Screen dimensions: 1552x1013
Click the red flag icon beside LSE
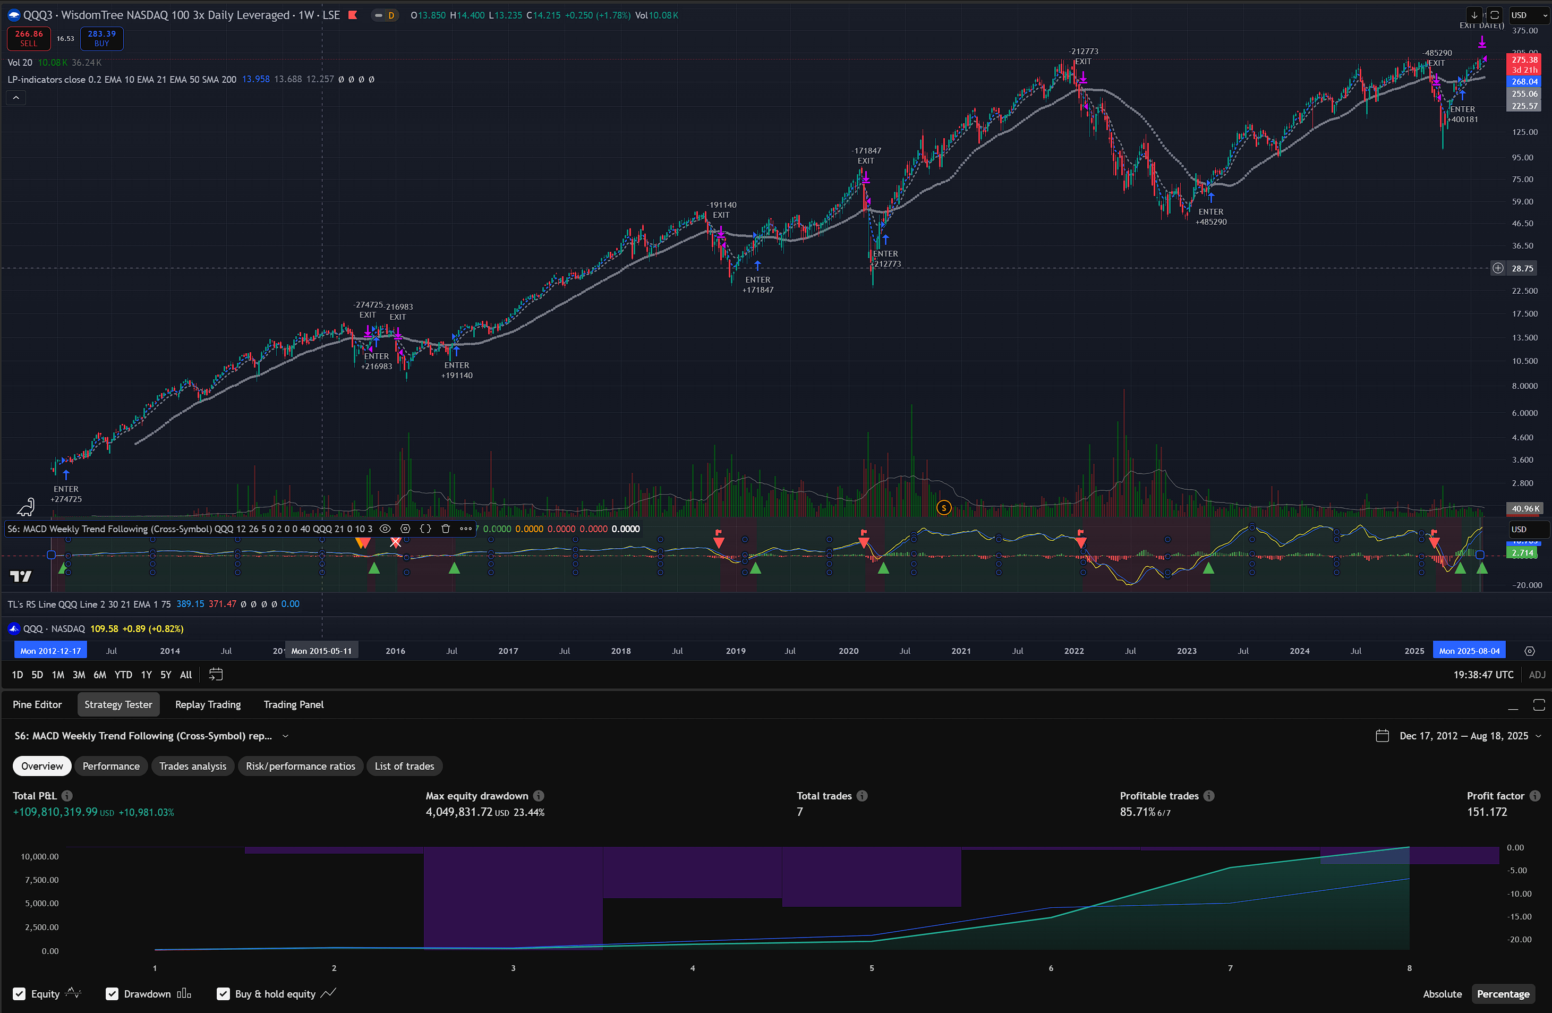tap(353, 15)
